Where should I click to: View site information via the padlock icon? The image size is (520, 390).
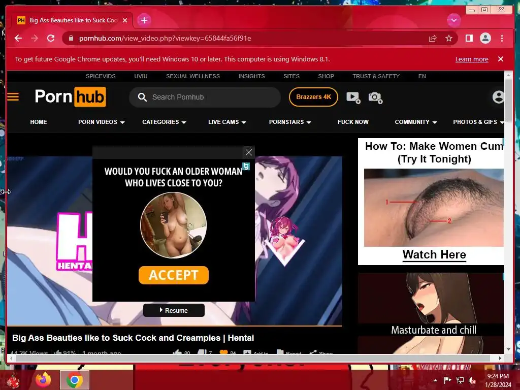coord(71,39)
